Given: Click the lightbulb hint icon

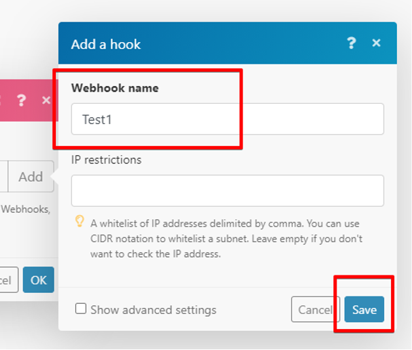Looking at the screenshot, I should (x=79, y=222).
